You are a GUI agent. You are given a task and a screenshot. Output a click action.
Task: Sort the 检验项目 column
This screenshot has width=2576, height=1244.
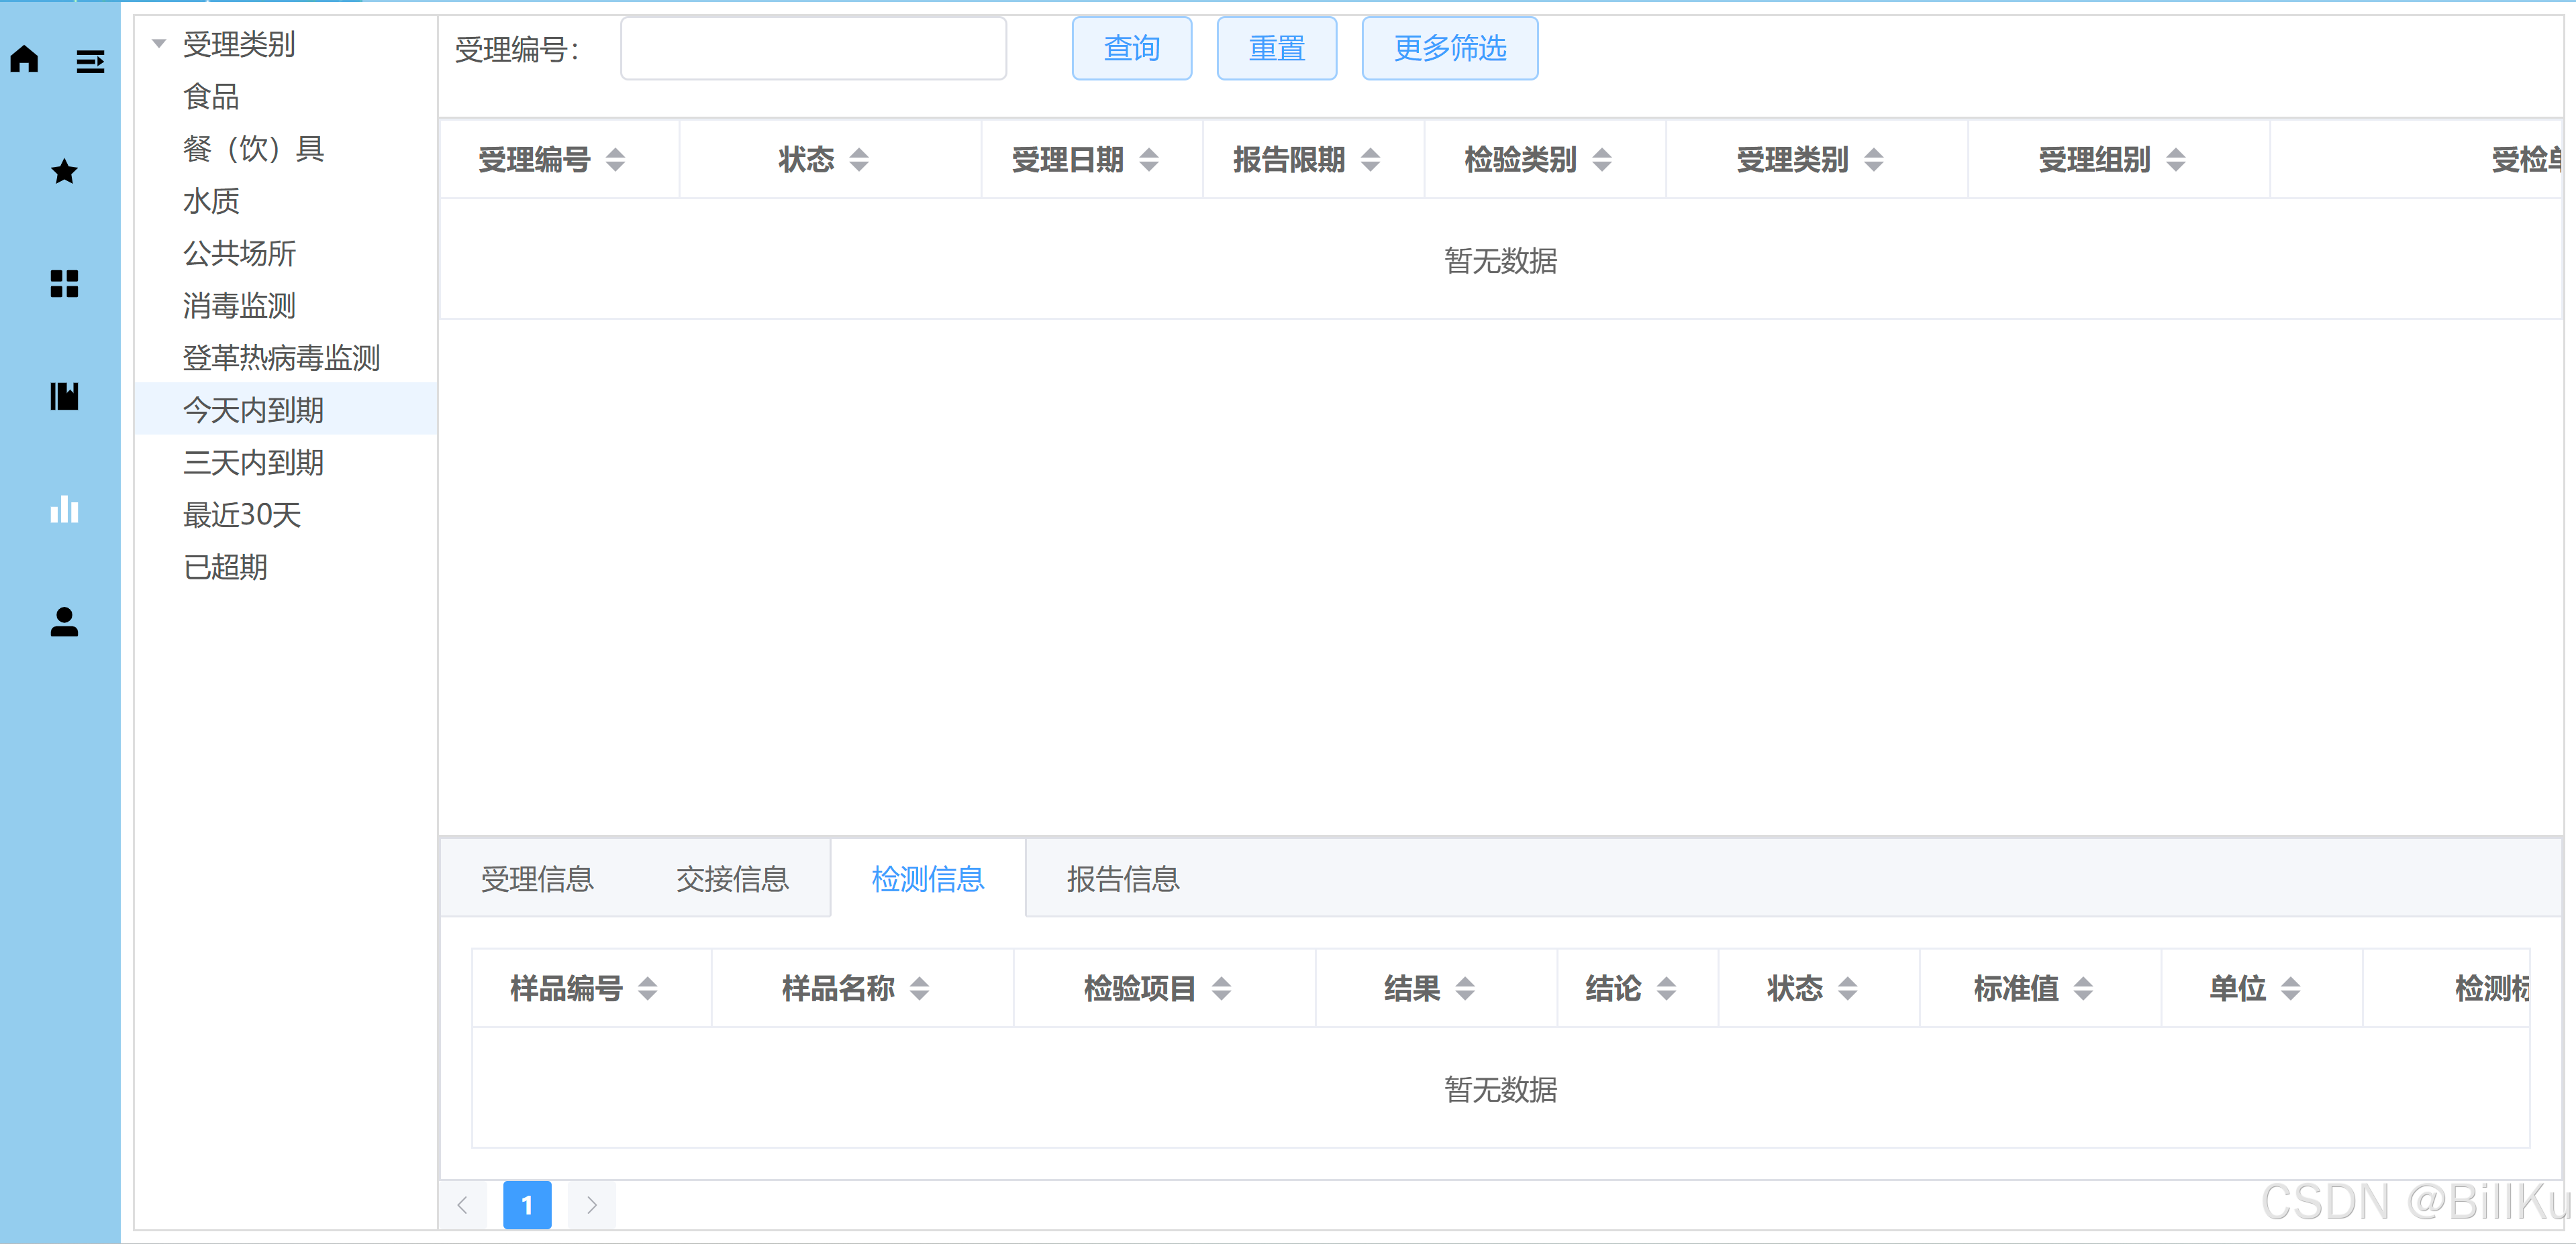1221,989
